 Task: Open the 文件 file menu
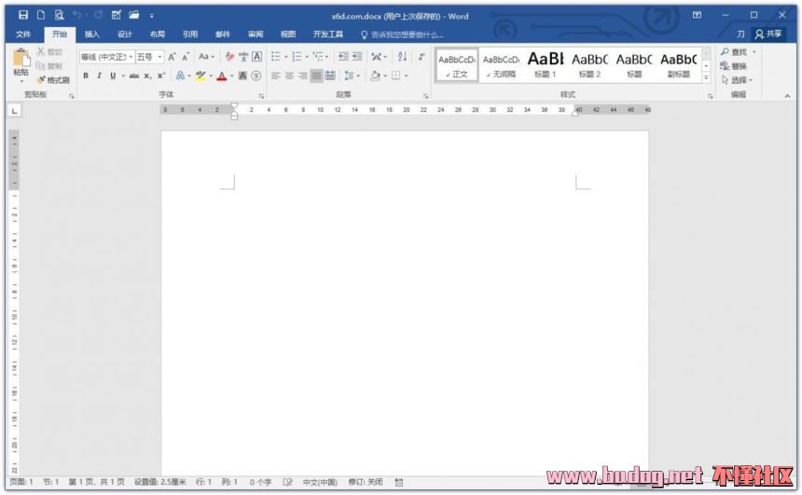(x=23, y=34)
